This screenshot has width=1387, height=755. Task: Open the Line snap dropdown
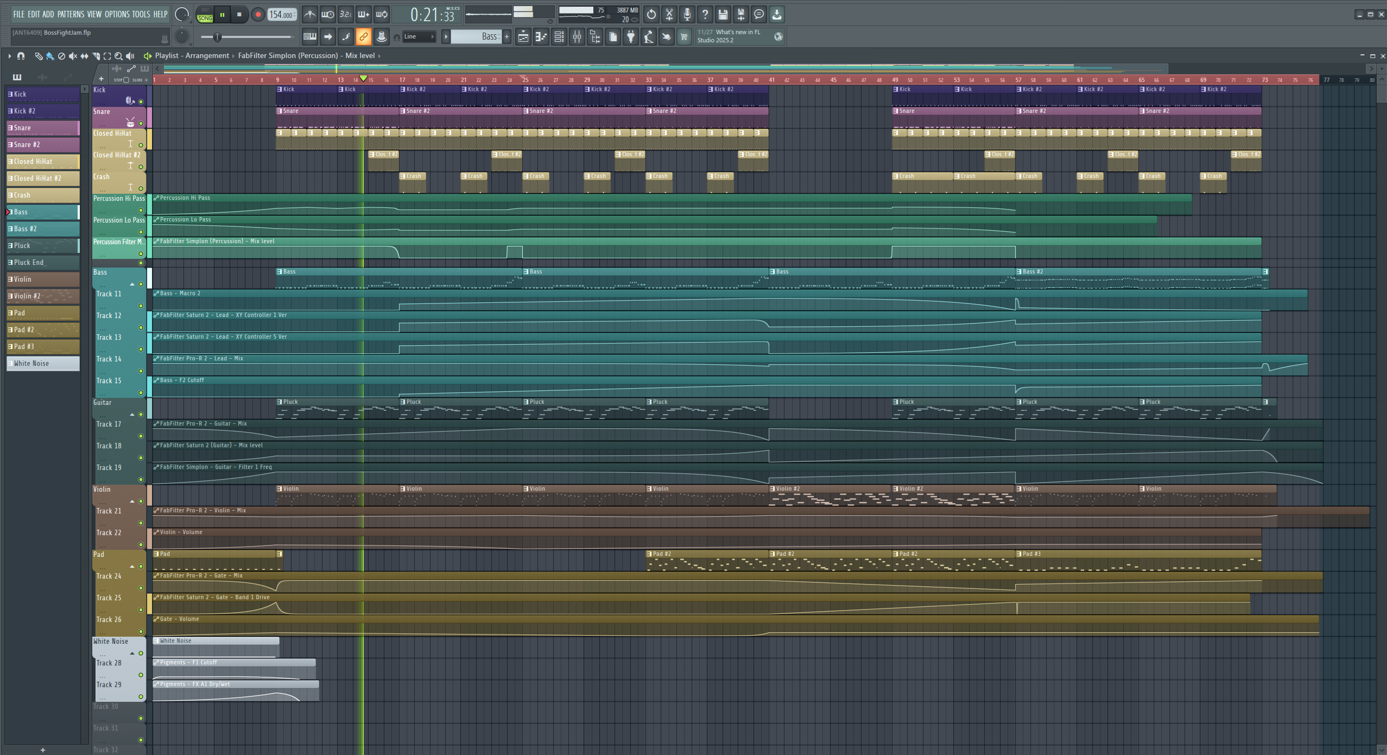tap(419, 37)
